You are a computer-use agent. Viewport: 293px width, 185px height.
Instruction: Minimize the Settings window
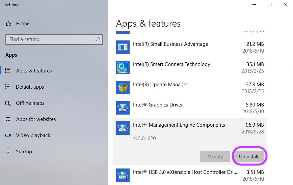pyautogui.click(x=254, y=4)
